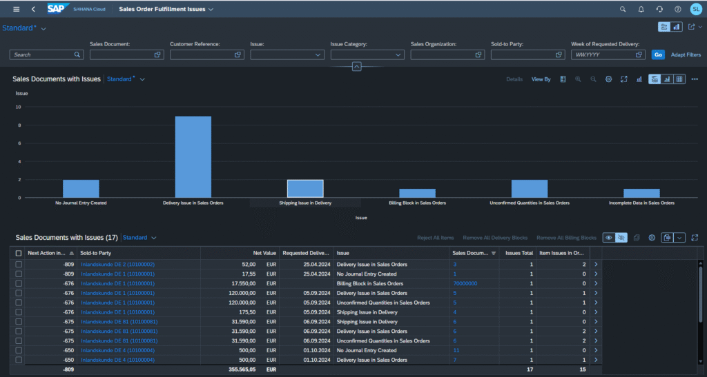Toggle the show details eye icon
707x377 pixels.
[609, 238]
